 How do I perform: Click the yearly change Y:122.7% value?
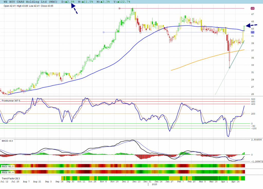121,2
